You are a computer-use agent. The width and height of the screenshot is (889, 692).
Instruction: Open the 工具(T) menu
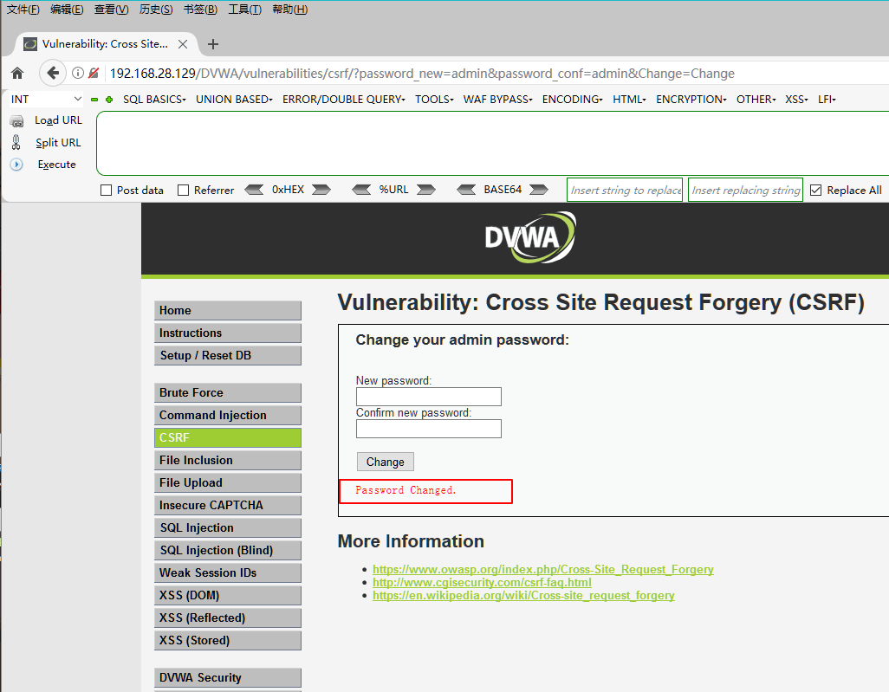pyautogui.click(x=245, y=10)
